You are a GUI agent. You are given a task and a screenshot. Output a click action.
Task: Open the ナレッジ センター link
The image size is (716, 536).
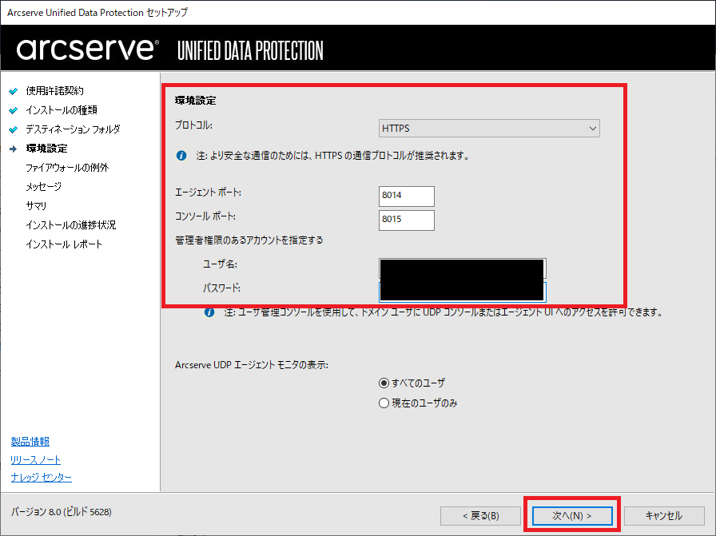click(41, 478)
